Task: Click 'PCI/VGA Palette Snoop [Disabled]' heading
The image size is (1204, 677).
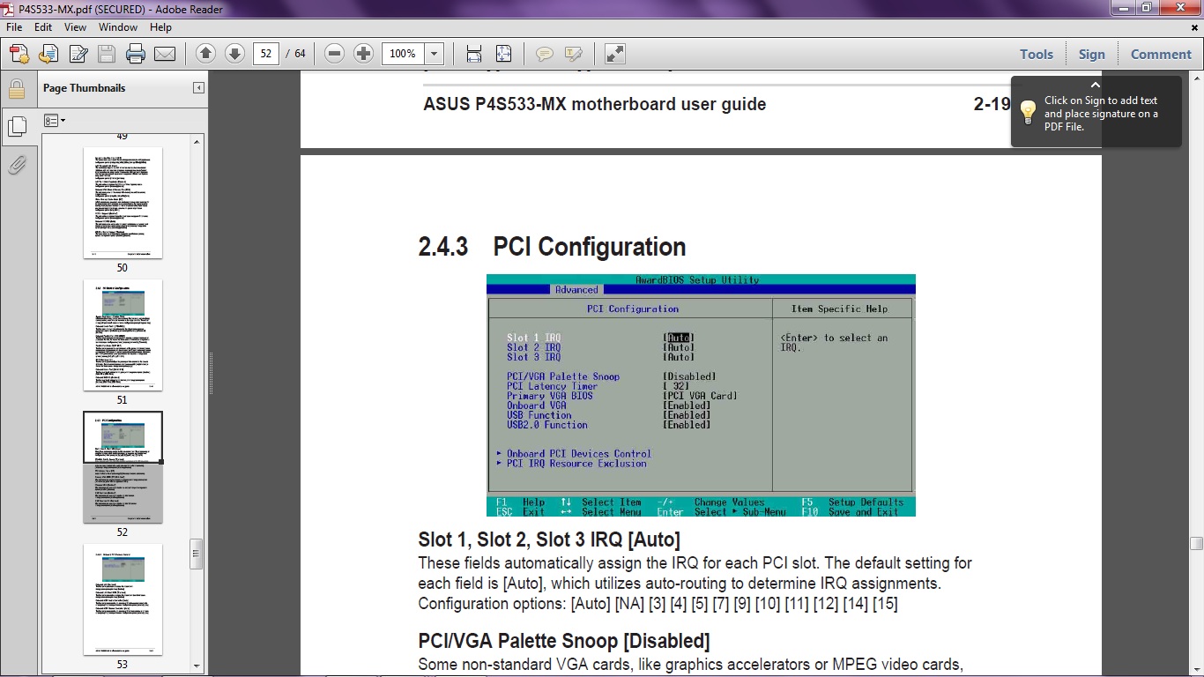Action: pos(564,641)
